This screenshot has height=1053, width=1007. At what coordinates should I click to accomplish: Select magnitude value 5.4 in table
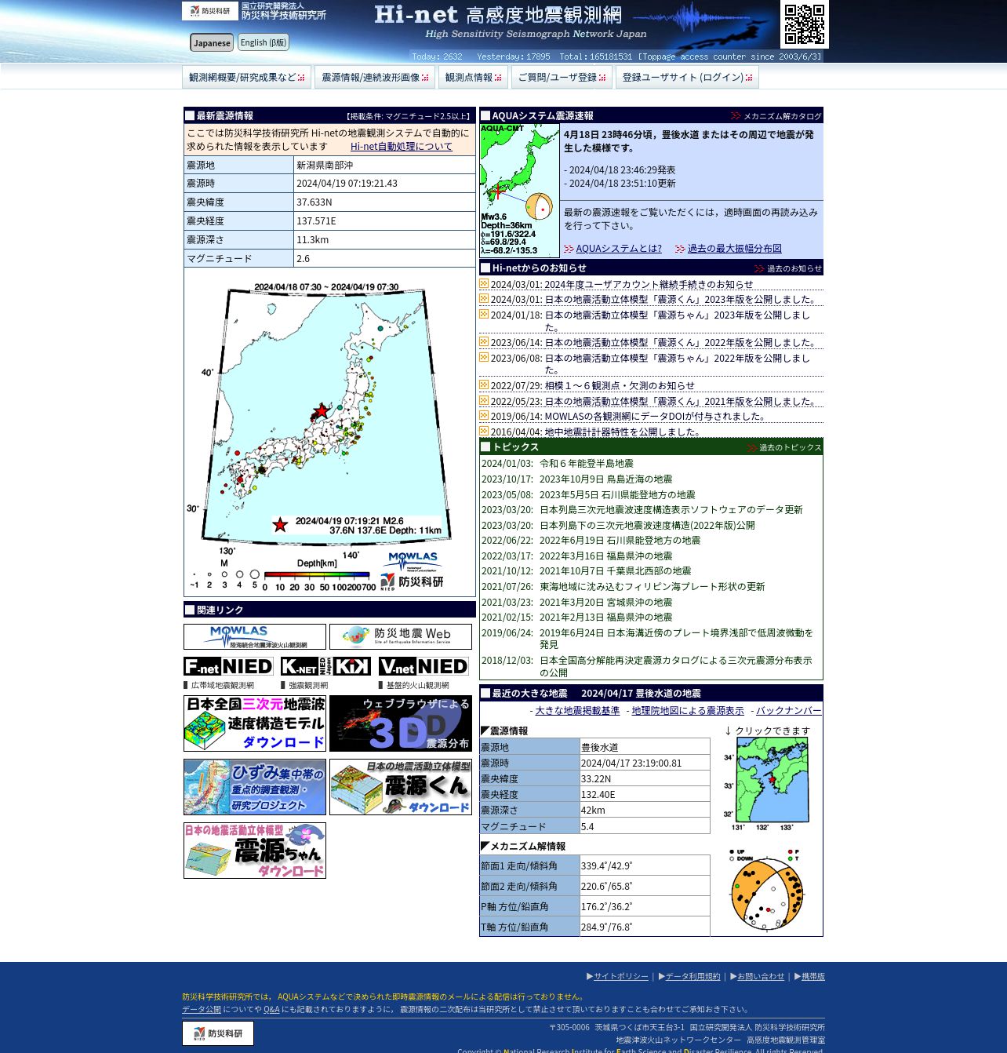point(645,826)
